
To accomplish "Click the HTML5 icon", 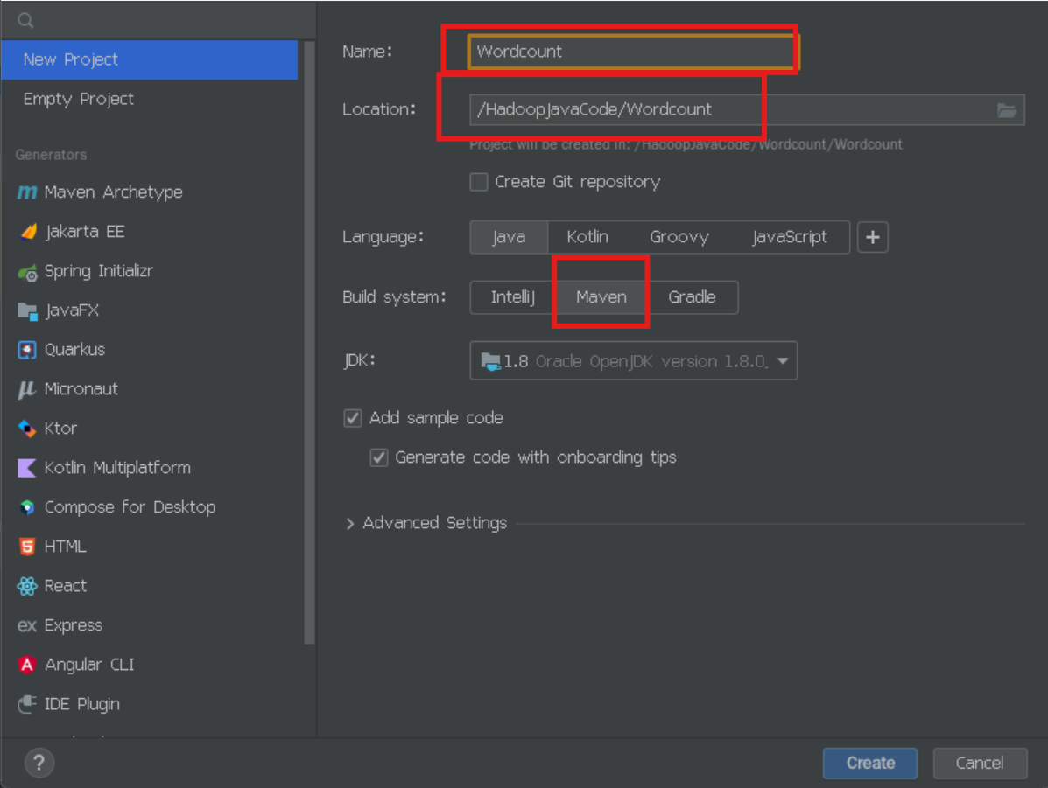I will click(27, 547).
